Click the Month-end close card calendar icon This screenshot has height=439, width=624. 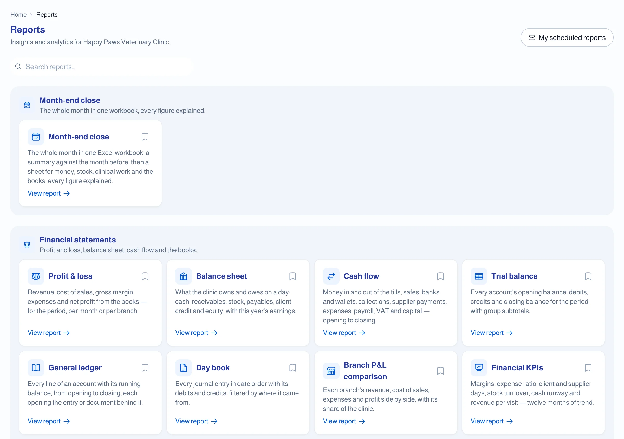[36, 137]
